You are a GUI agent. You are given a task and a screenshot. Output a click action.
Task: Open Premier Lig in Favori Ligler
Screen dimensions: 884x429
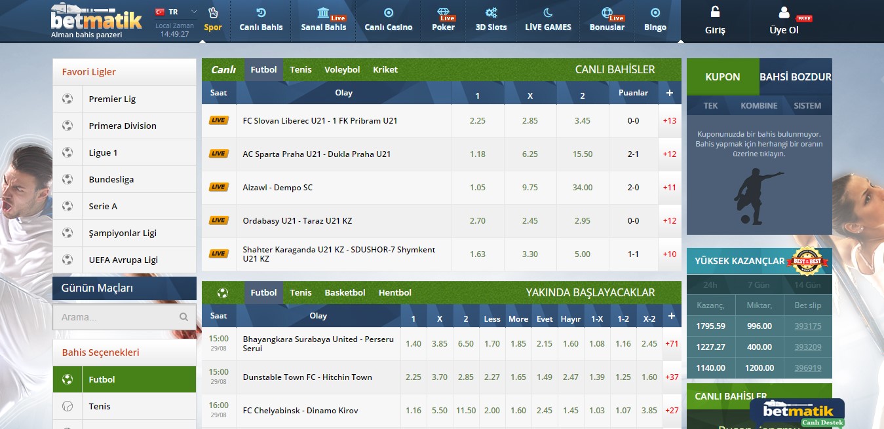tap(112, 99)
